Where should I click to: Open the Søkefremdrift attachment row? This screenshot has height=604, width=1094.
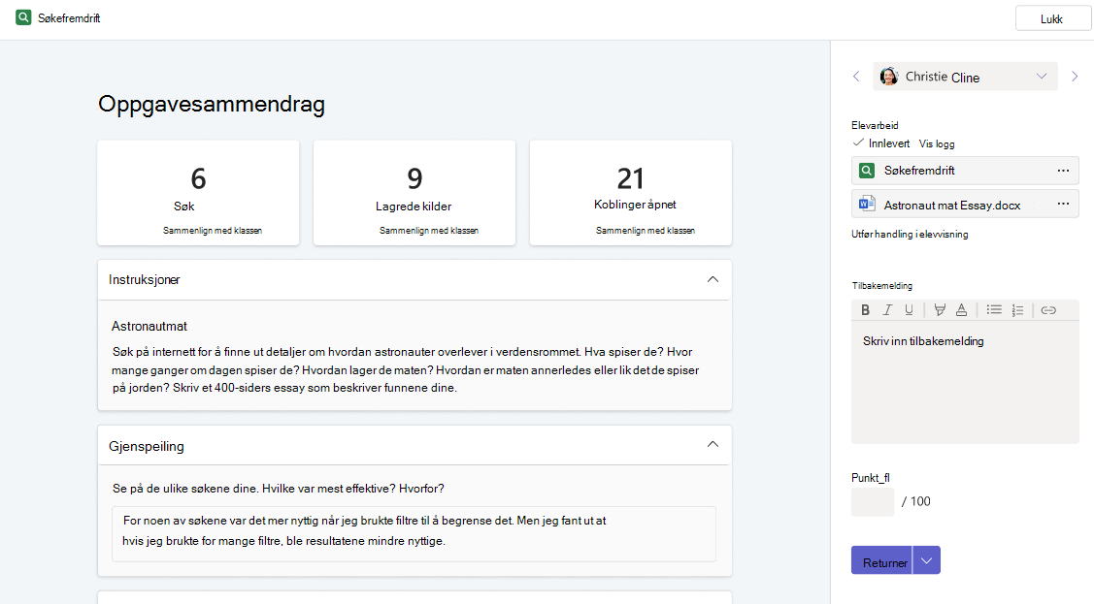click(965, 170)
